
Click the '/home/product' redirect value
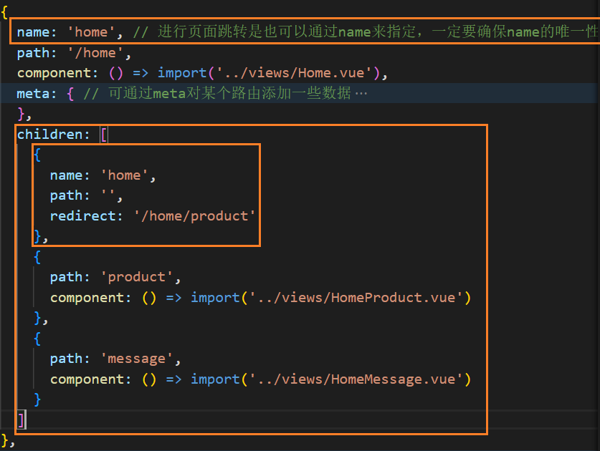coord(194,216)
